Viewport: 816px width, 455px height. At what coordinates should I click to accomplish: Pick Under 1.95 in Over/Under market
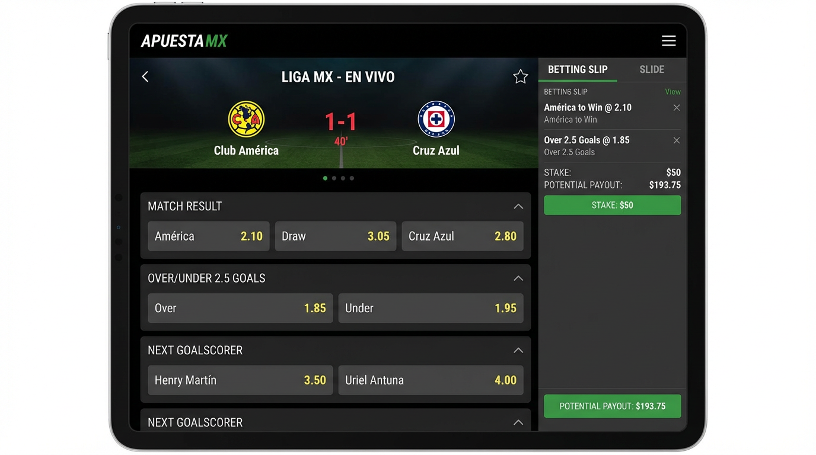pyautogui.click(x=431, y=308)
